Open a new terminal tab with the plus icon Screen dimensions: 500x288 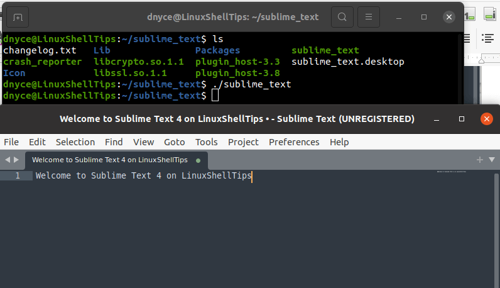click(18, 17)
